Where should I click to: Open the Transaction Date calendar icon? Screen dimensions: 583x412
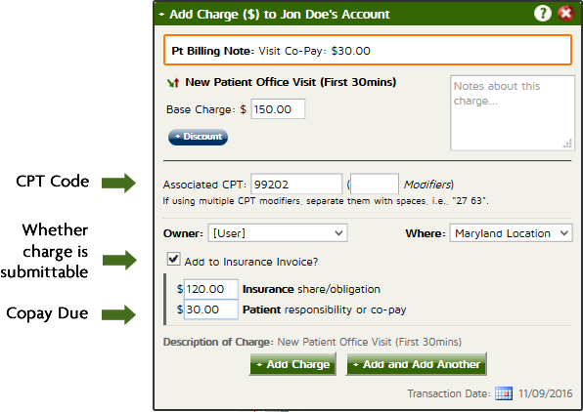point(504,393)
